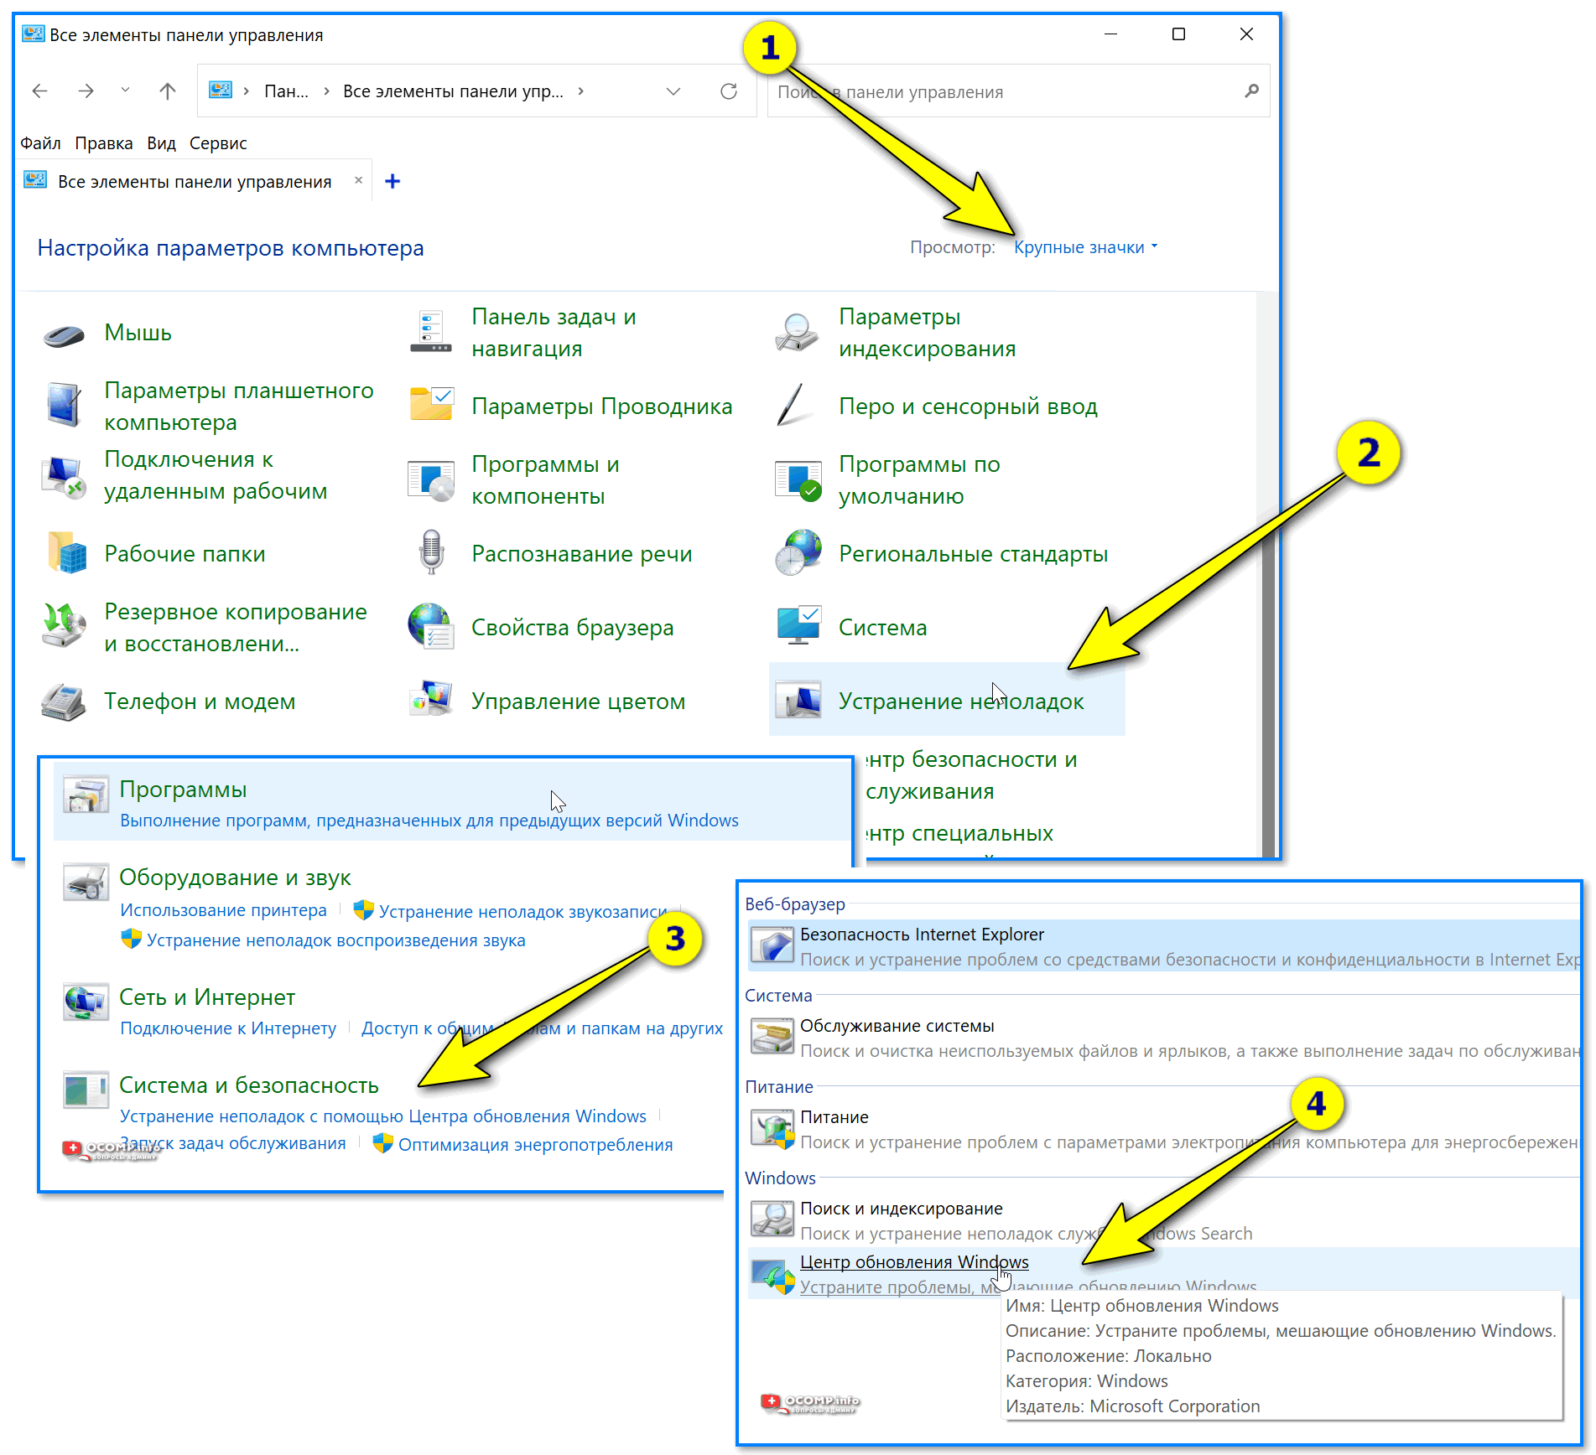Go up one level arrow
The width and height of the screenshot is (1596, 1455).
tap(168, 91)
